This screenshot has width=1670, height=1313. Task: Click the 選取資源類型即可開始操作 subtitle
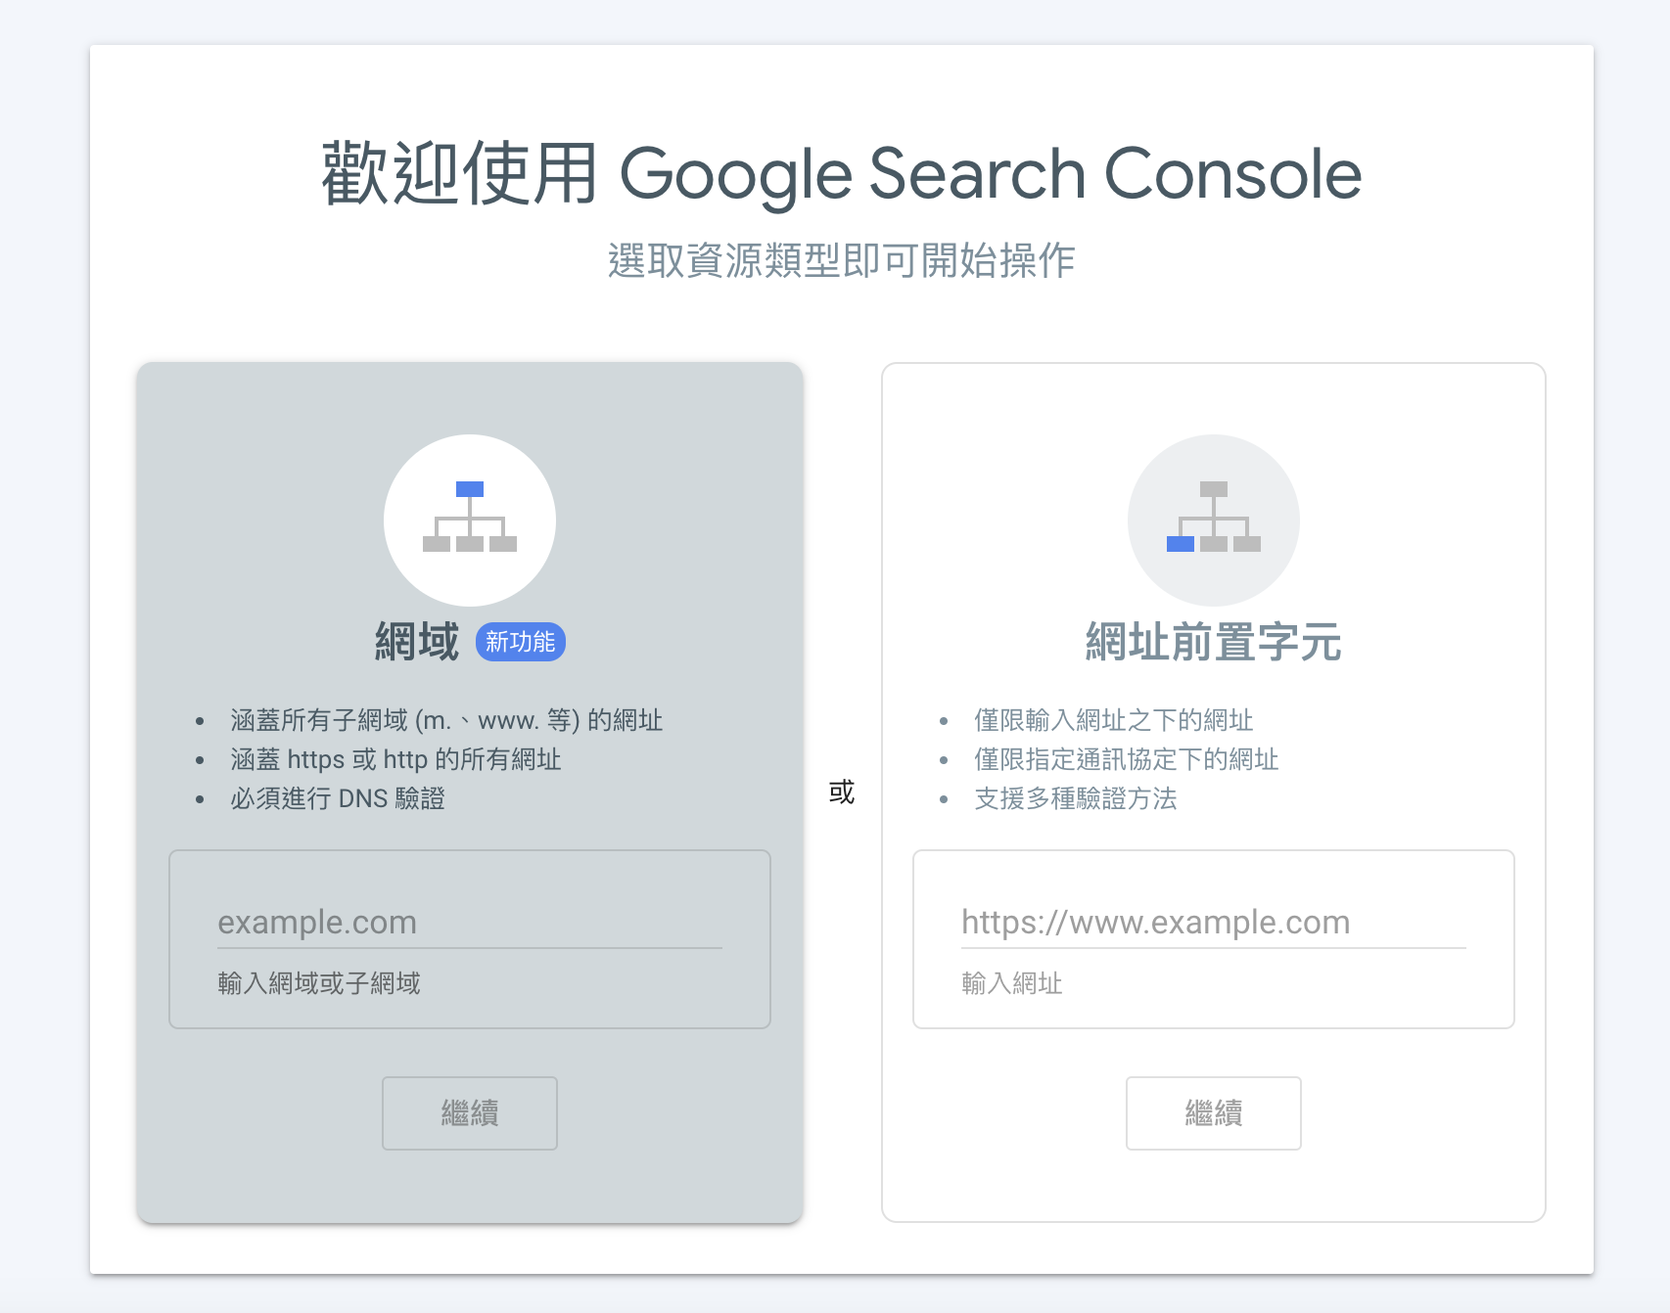841,261
